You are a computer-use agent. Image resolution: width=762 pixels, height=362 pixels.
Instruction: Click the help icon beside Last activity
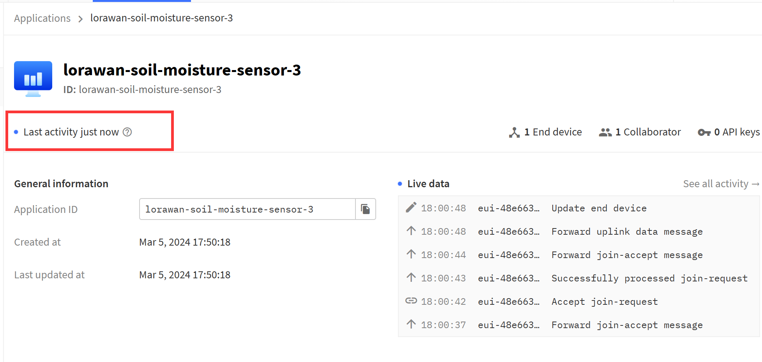point(127,132)
